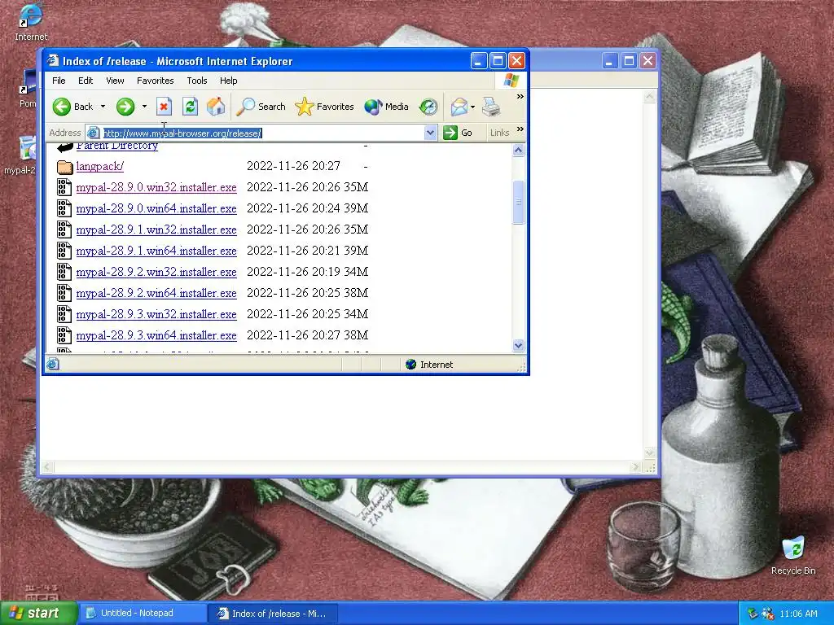
Task: Download mypal-28.9.0.win32.installer.exe
Action: coord(156,187)
